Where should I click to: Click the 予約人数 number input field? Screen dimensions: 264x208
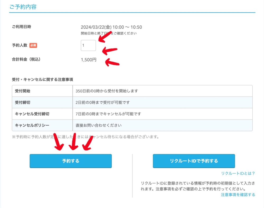[x=88, y=45]
